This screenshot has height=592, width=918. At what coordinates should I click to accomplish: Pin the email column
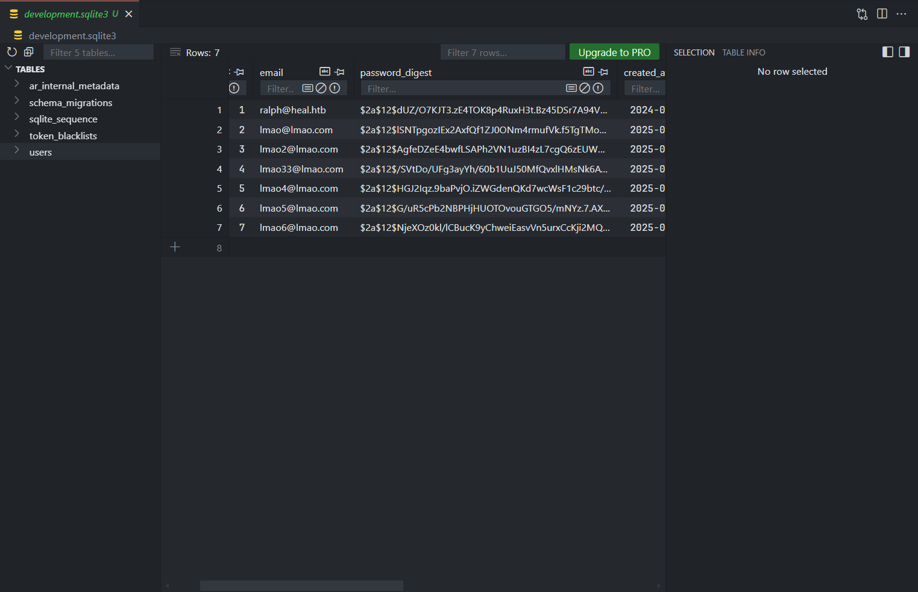point(340,72)
